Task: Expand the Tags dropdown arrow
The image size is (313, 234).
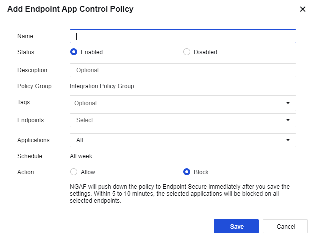Action: (288, 103)
